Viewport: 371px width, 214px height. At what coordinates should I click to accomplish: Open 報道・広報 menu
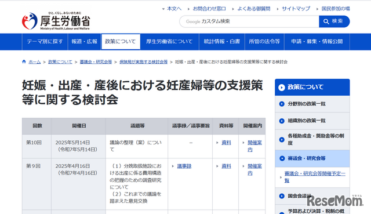[x=85, y=42]
